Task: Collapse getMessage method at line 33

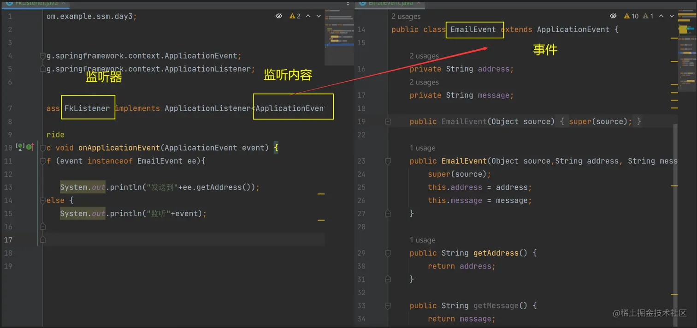Action: [388, 305]
